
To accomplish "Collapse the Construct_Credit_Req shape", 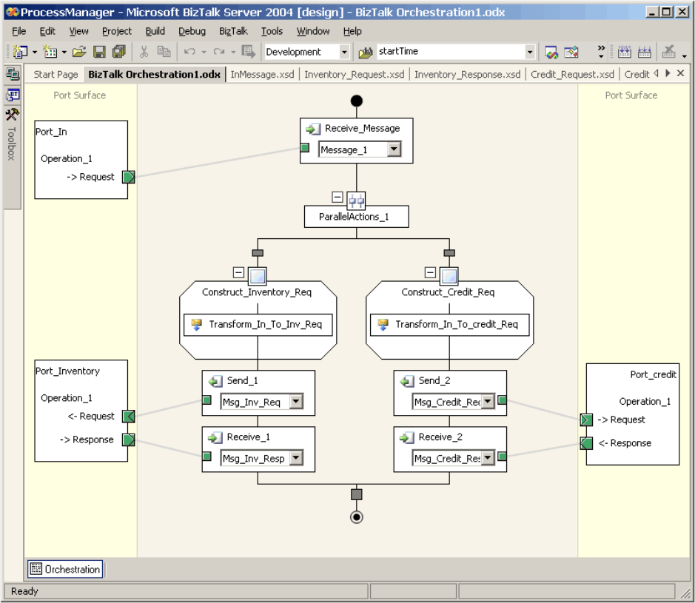I will [430, 272].
